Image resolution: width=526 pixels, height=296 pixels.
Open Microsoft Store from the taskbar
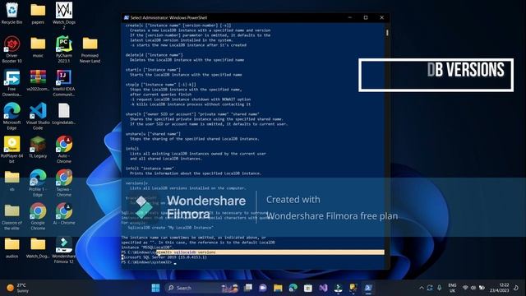pos(308,288)
